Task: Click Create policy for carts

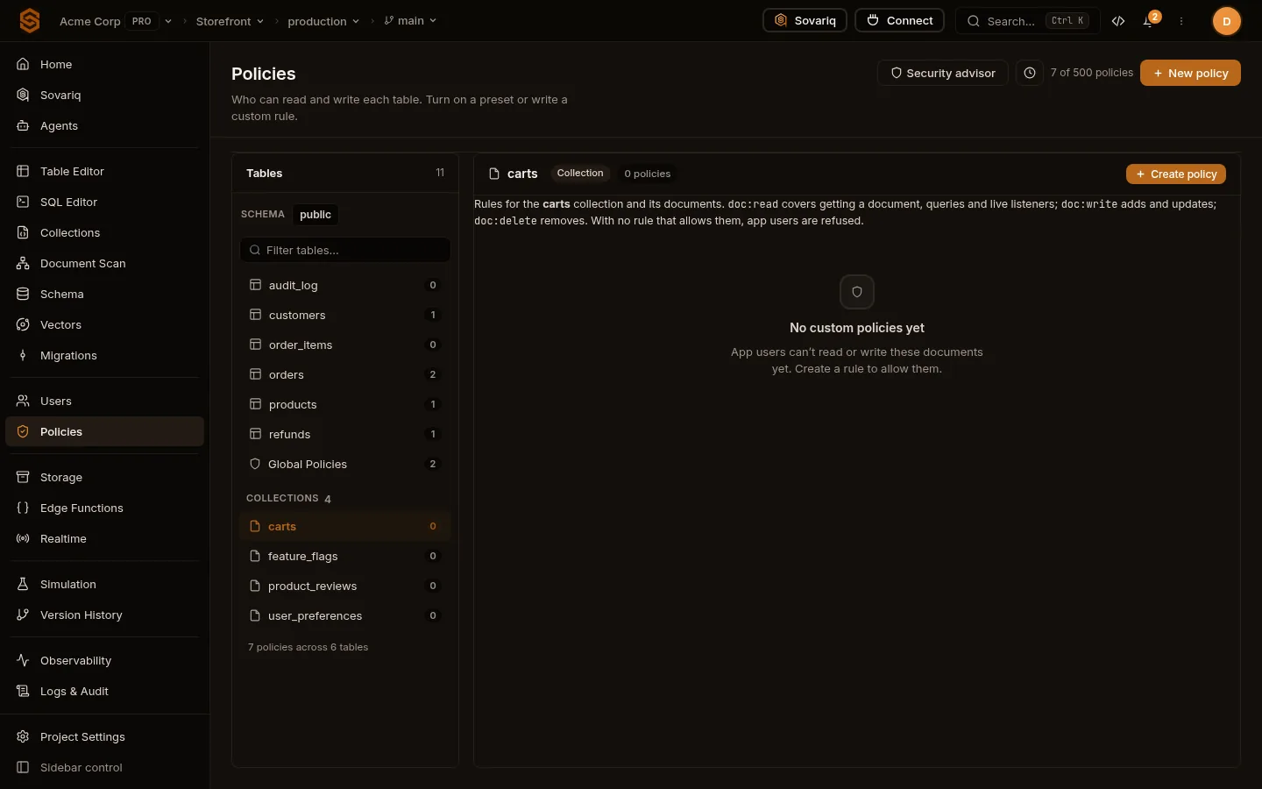Action: pyautogui.click(x=1176, y=174)
